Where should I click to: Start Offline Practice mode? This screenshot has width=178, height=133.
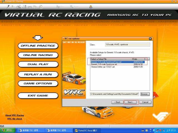38,46
